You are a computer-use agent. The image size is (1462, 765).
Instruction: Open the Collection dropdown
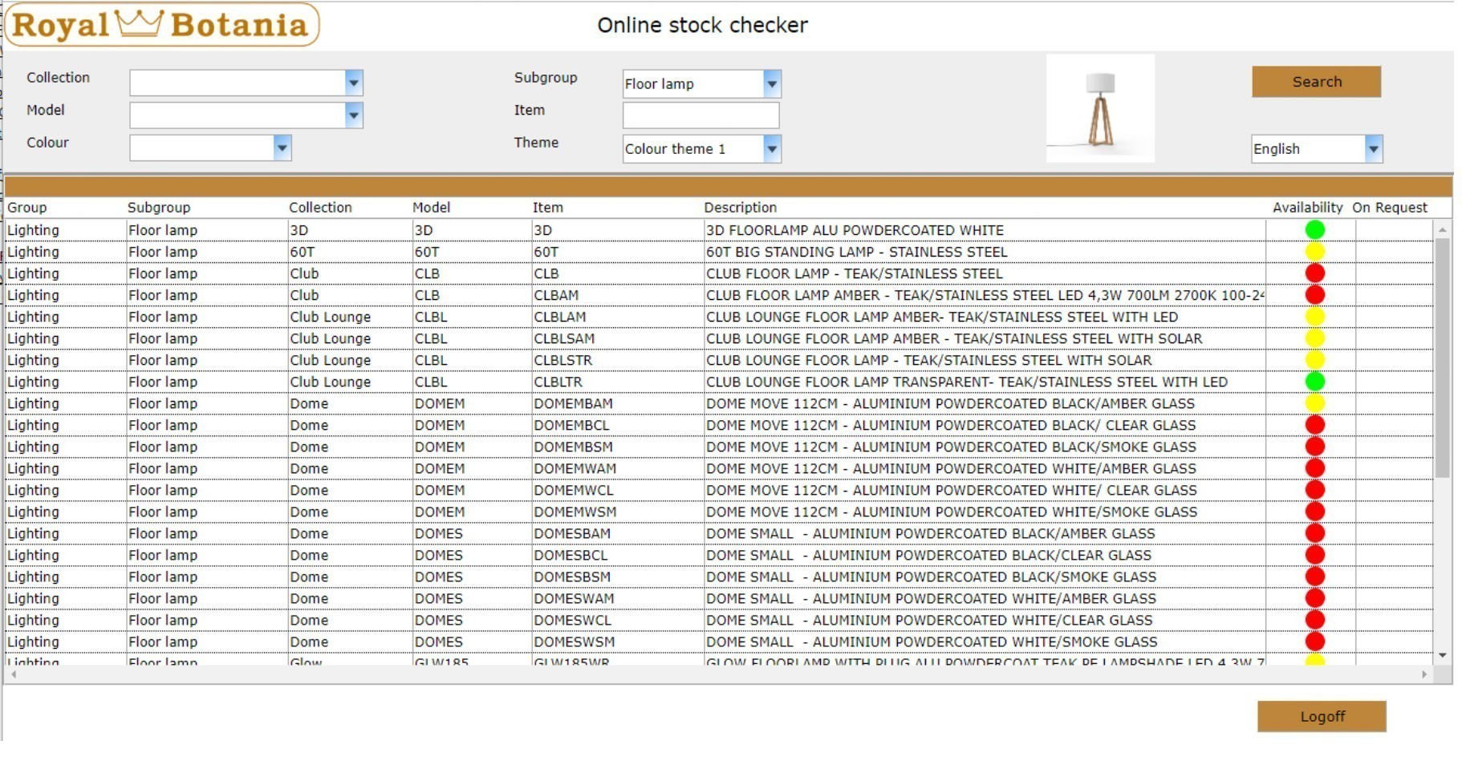pyautogui.click(x=354, y=83)
